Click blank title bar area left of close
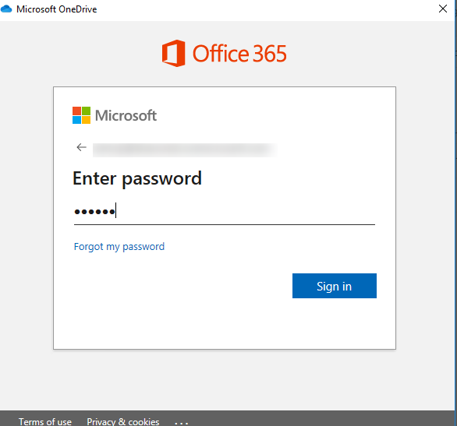This screenshot has width=457, height=426. (x=262, y=9)
